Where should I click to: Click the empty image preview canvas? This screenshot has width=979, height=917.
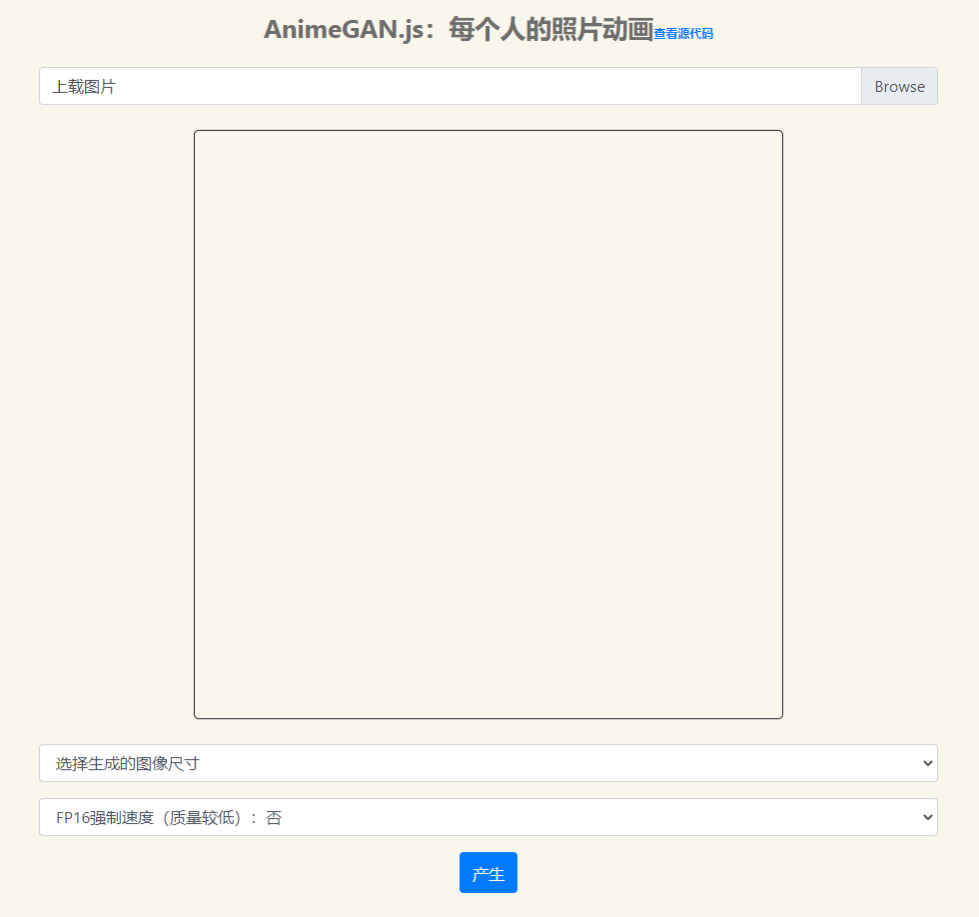[489, 425]
